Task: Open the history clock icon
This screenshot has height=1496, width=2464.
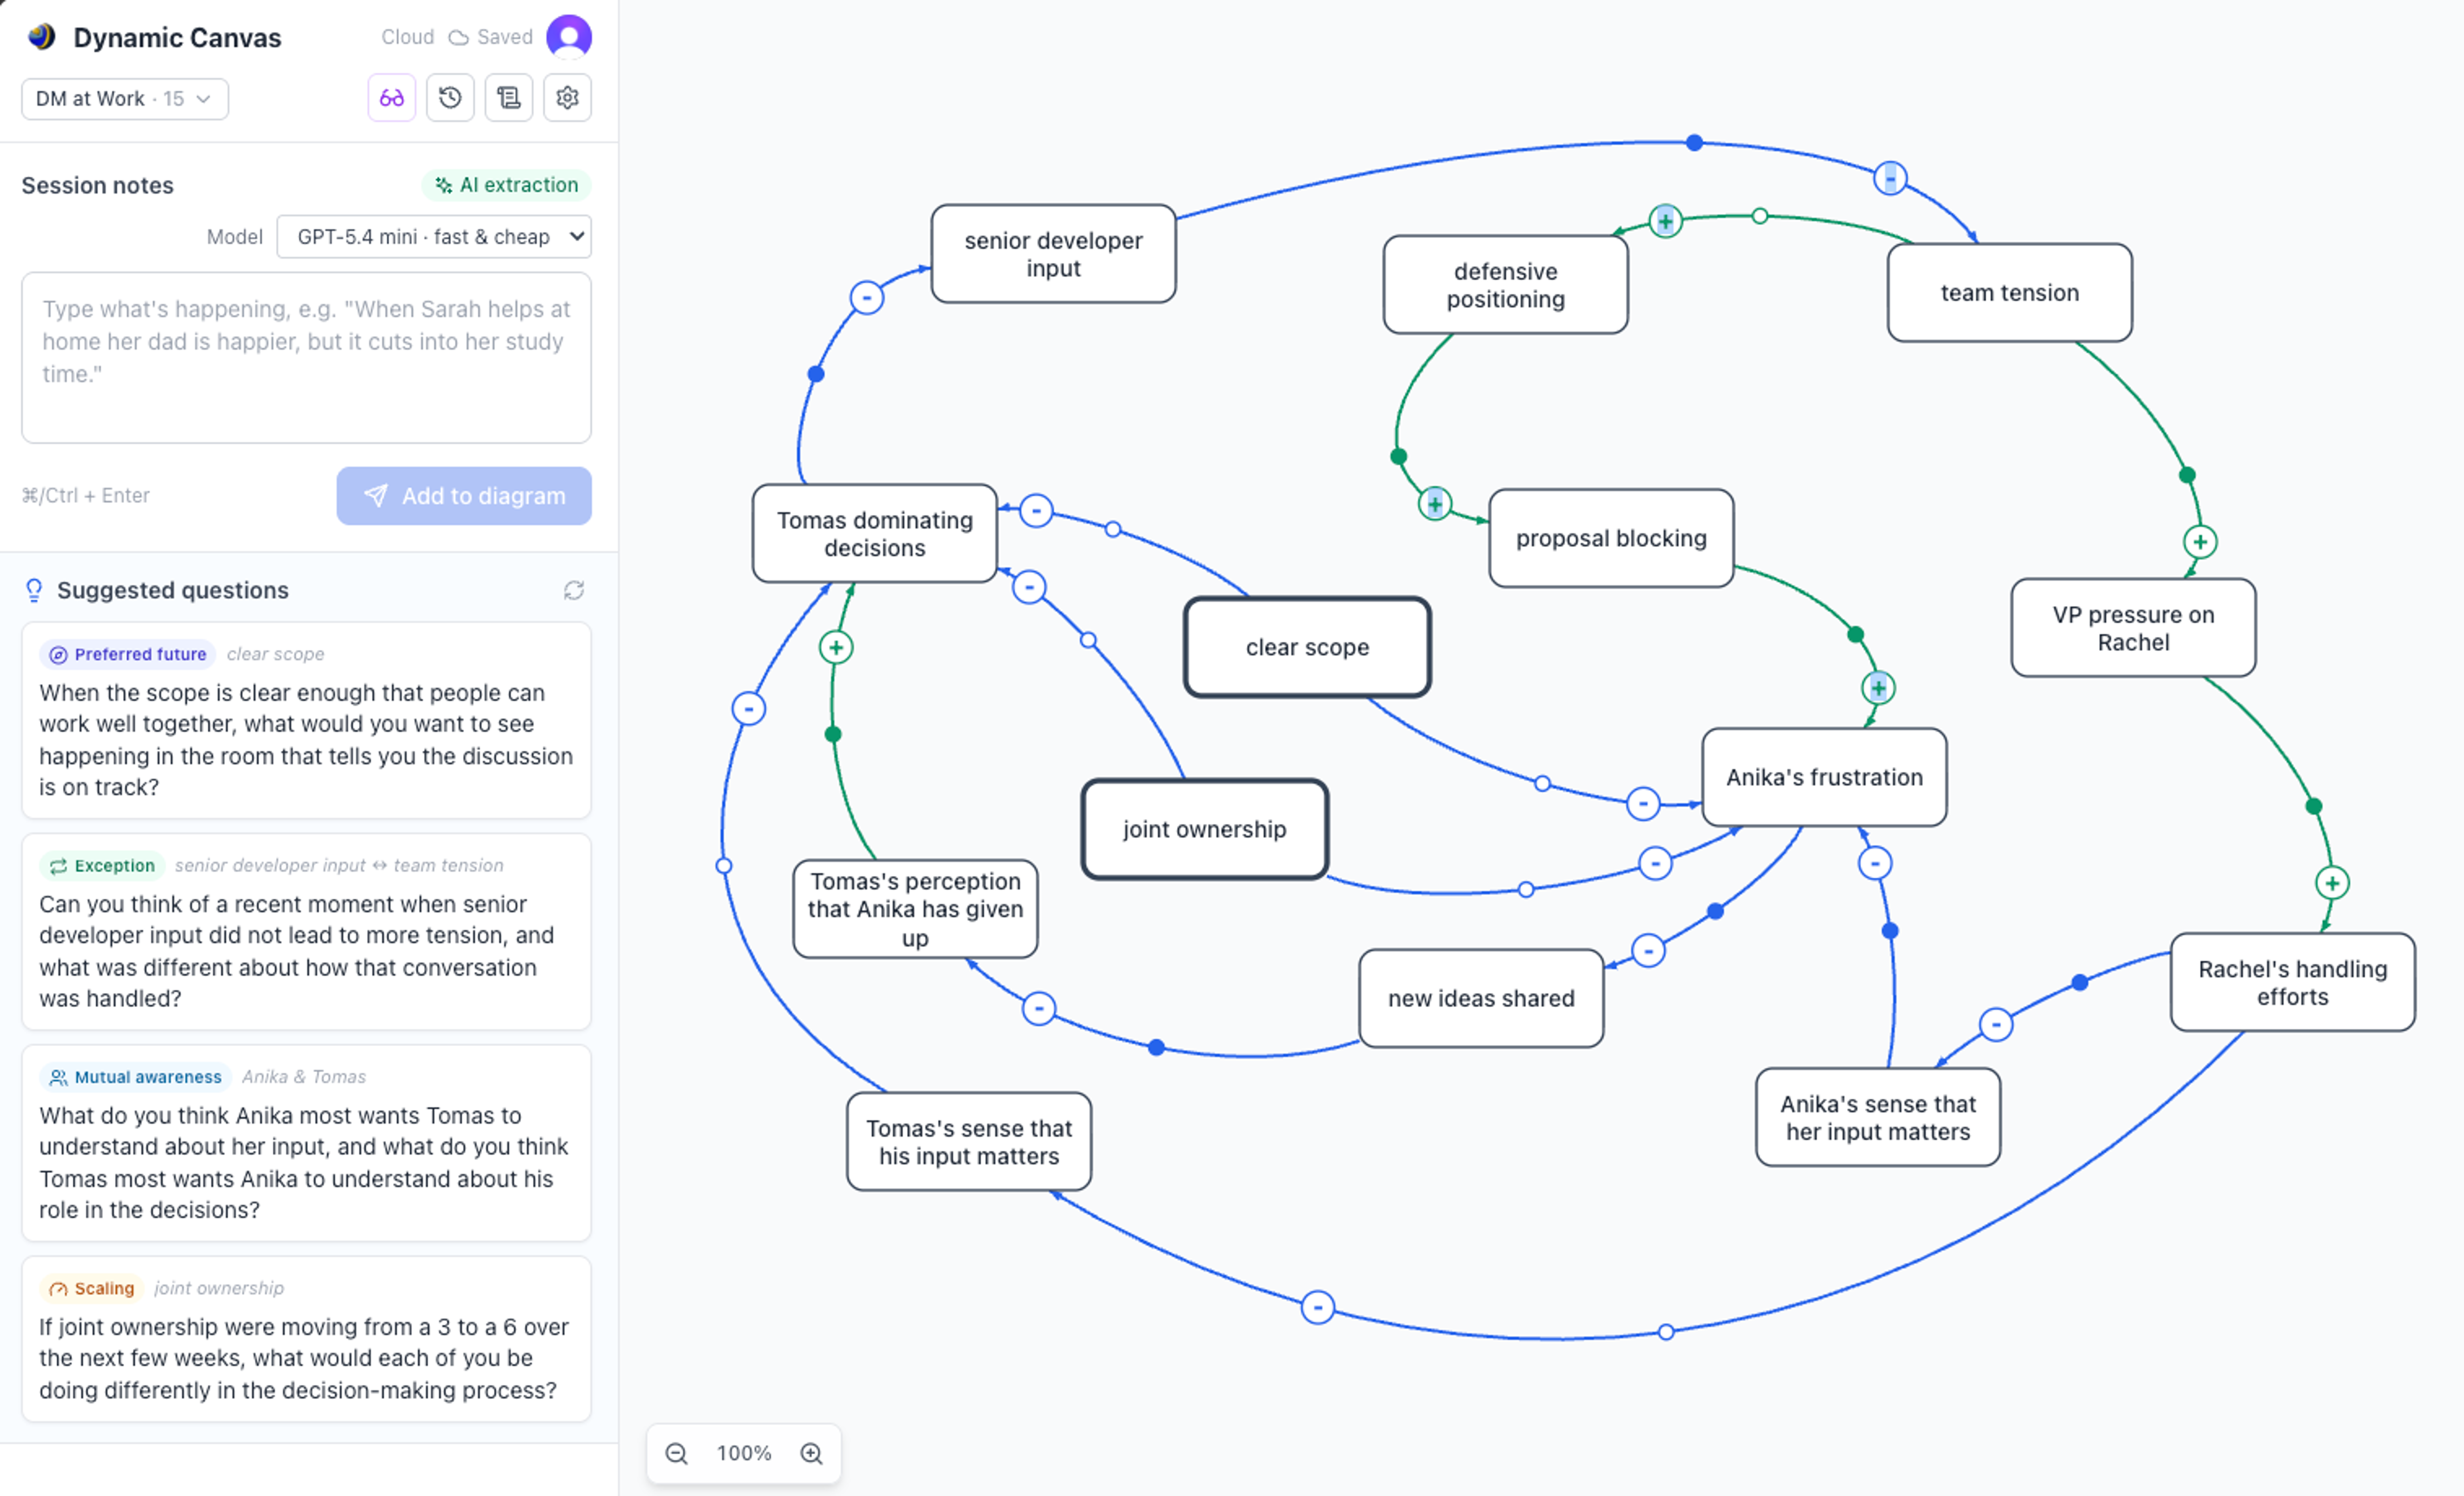Action: coord(450,98)
